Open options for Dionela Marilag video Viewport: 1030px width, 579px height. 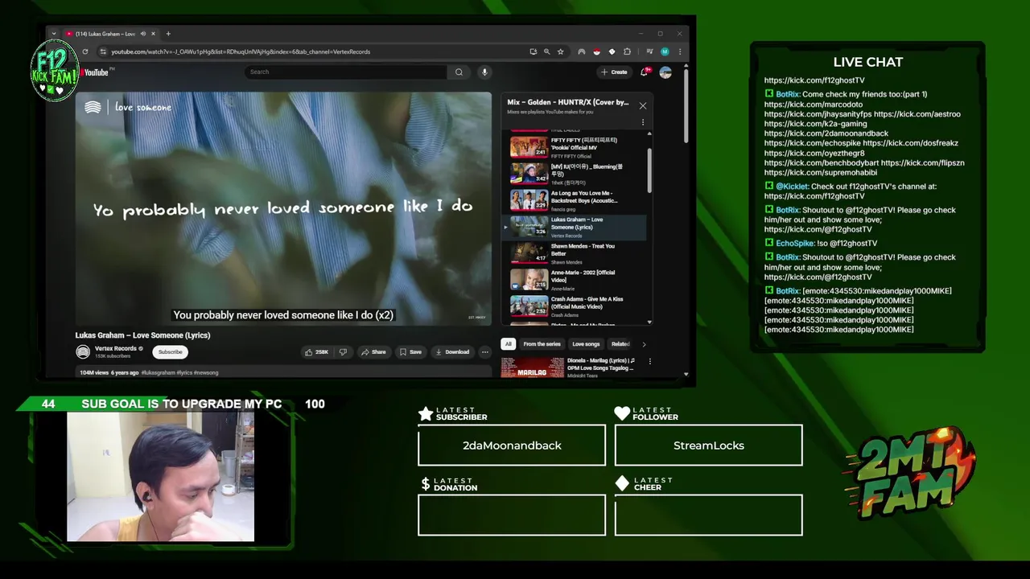click(649, 361)
